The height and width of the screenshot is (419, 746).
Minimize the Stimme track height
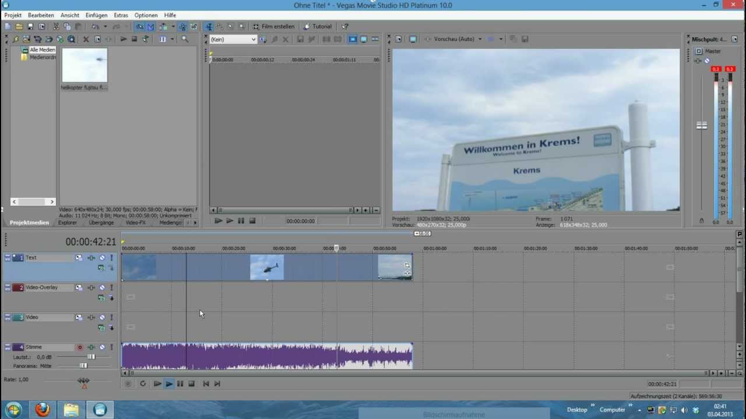pos(8,347)
